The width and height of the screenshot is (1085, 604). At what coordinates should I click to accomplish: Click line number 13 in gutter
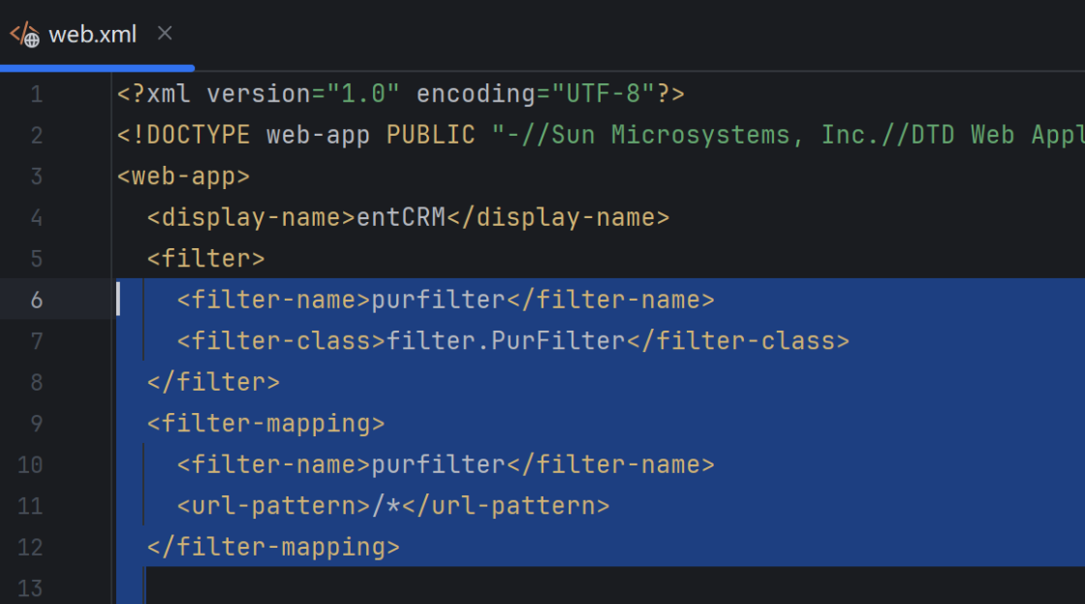pos(30,588)
